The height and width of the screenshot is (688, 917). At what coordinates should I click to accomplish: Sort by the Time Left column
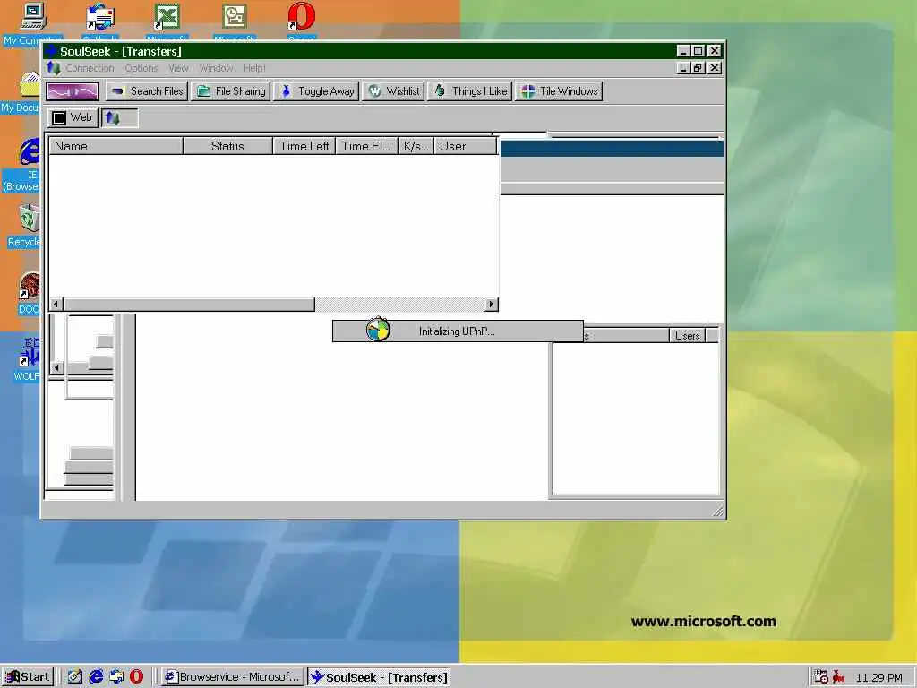pos(304,146)
